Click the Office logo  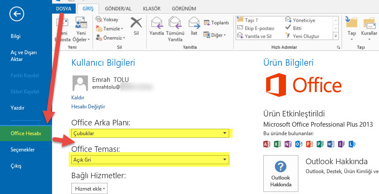pos(303,85)
